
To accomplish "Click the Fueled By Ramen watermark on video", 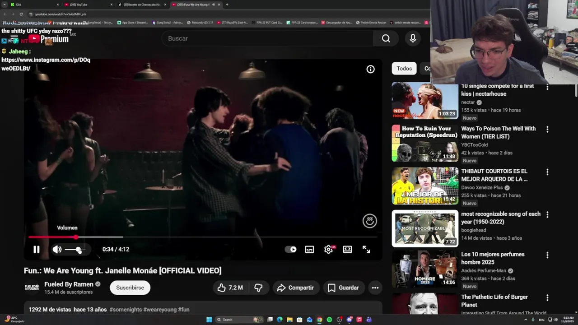I will (x=369, y=221).
